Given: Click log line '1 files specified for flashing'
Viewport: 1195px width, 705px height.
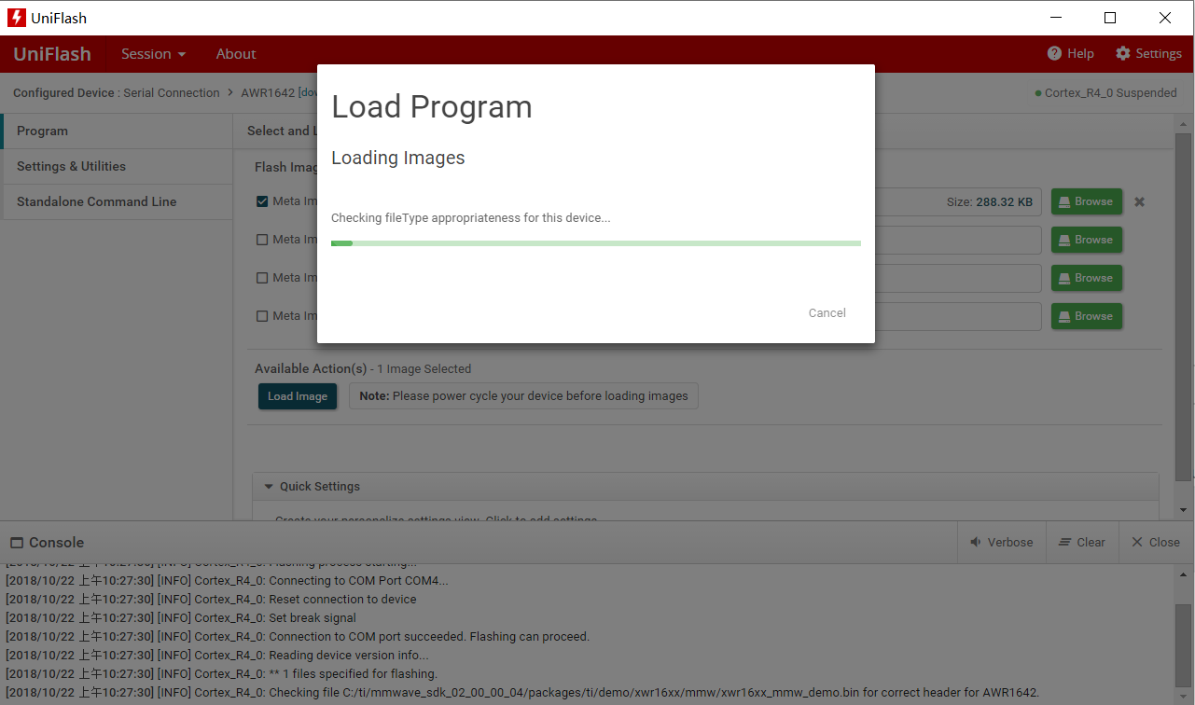Looking at the screenshot, I should tap(221, 674).
